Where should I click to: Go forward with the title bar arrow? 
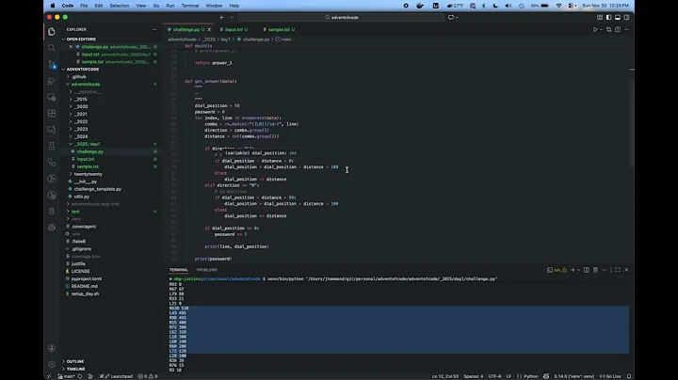coord(232,17)
